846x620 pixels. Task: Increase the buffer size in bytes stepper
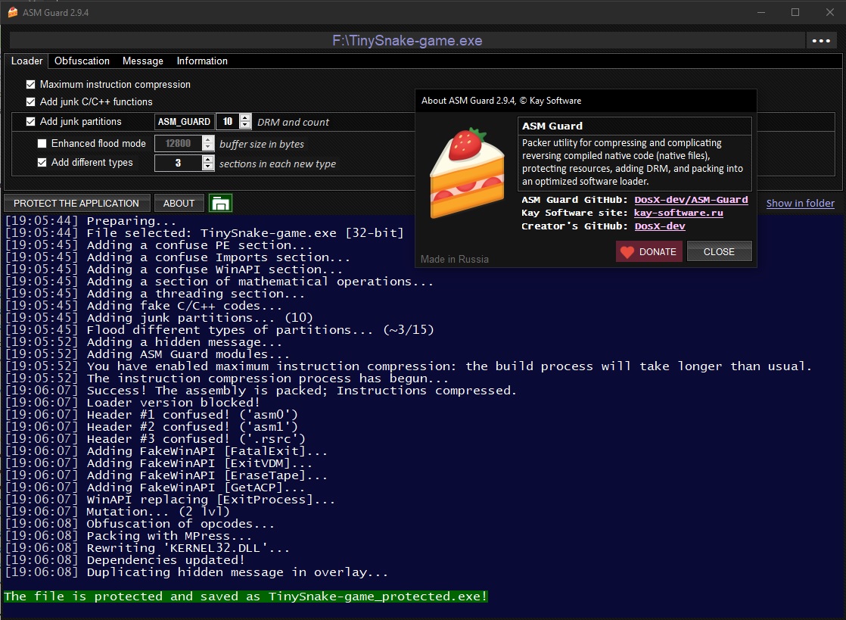[x=208, y=140]
